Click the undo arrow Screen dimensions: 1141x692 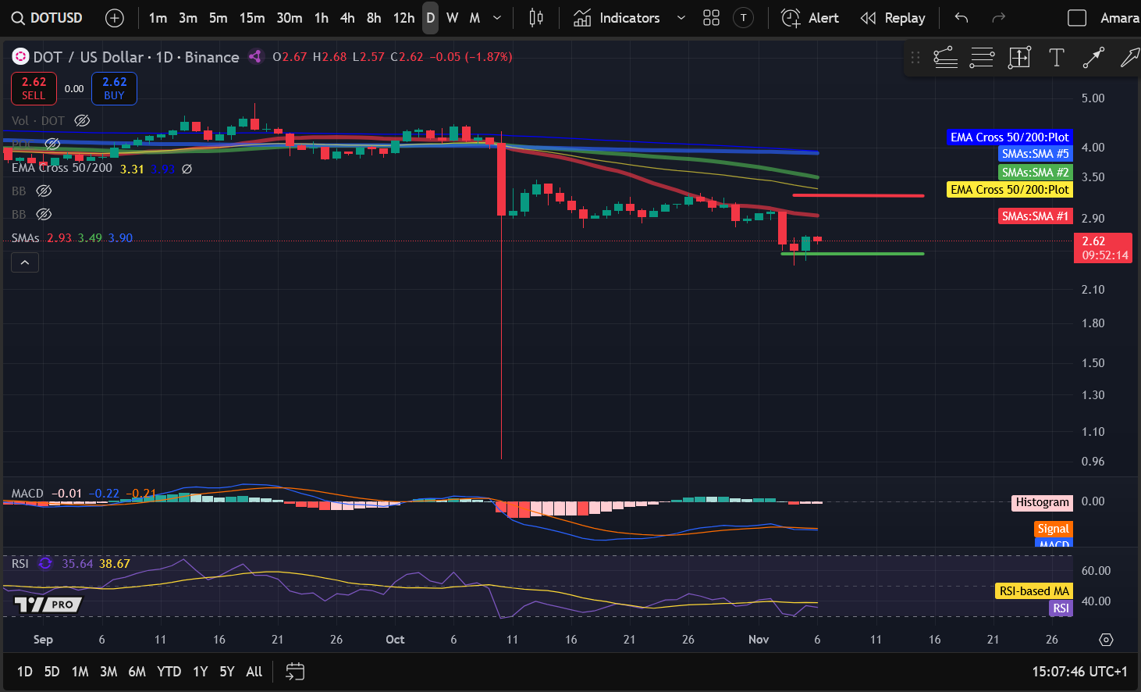[961, 17]
